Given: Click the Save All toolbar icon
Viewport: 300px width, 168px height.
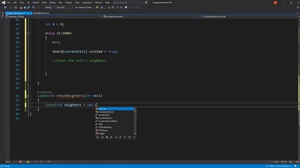Looking at the screenshot, I should coord(28,7).
